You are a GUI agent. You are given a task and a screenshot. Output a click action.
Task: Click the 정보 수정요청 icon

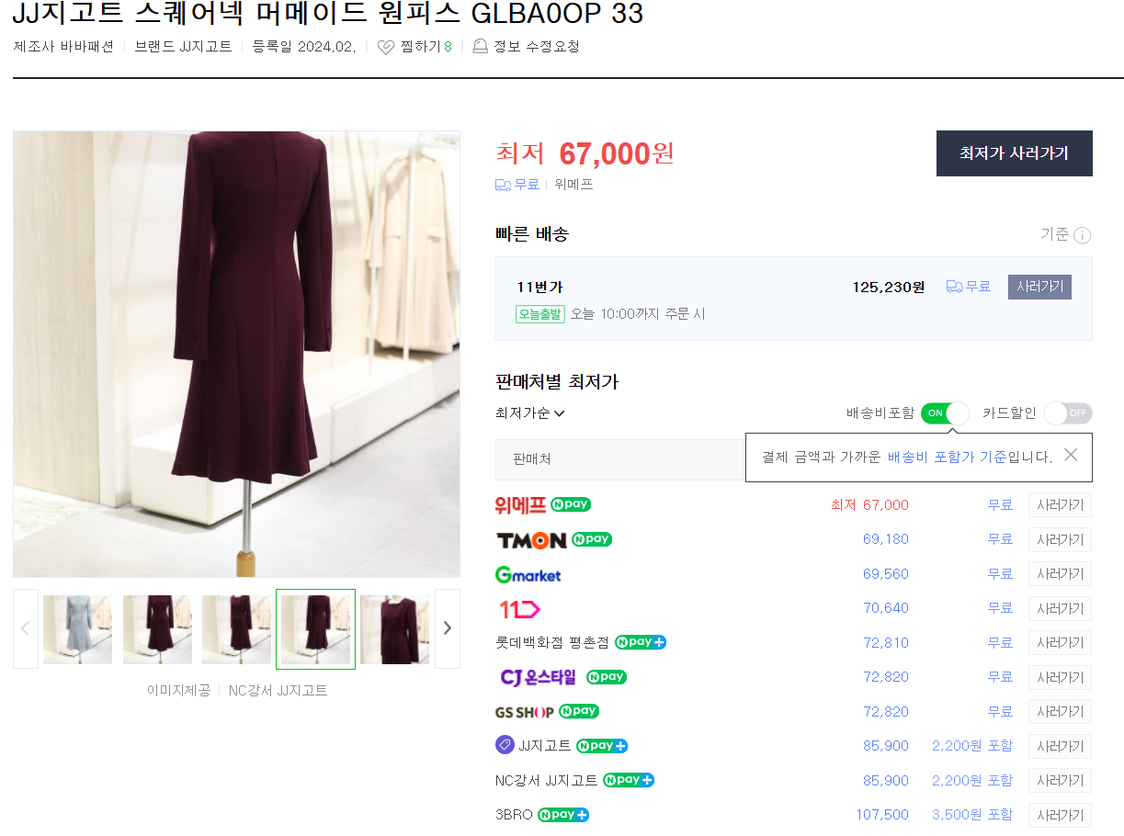[480, 46]
